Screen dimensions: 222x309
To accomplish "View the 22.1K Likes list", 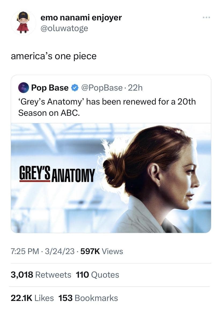I will [32, 298].
